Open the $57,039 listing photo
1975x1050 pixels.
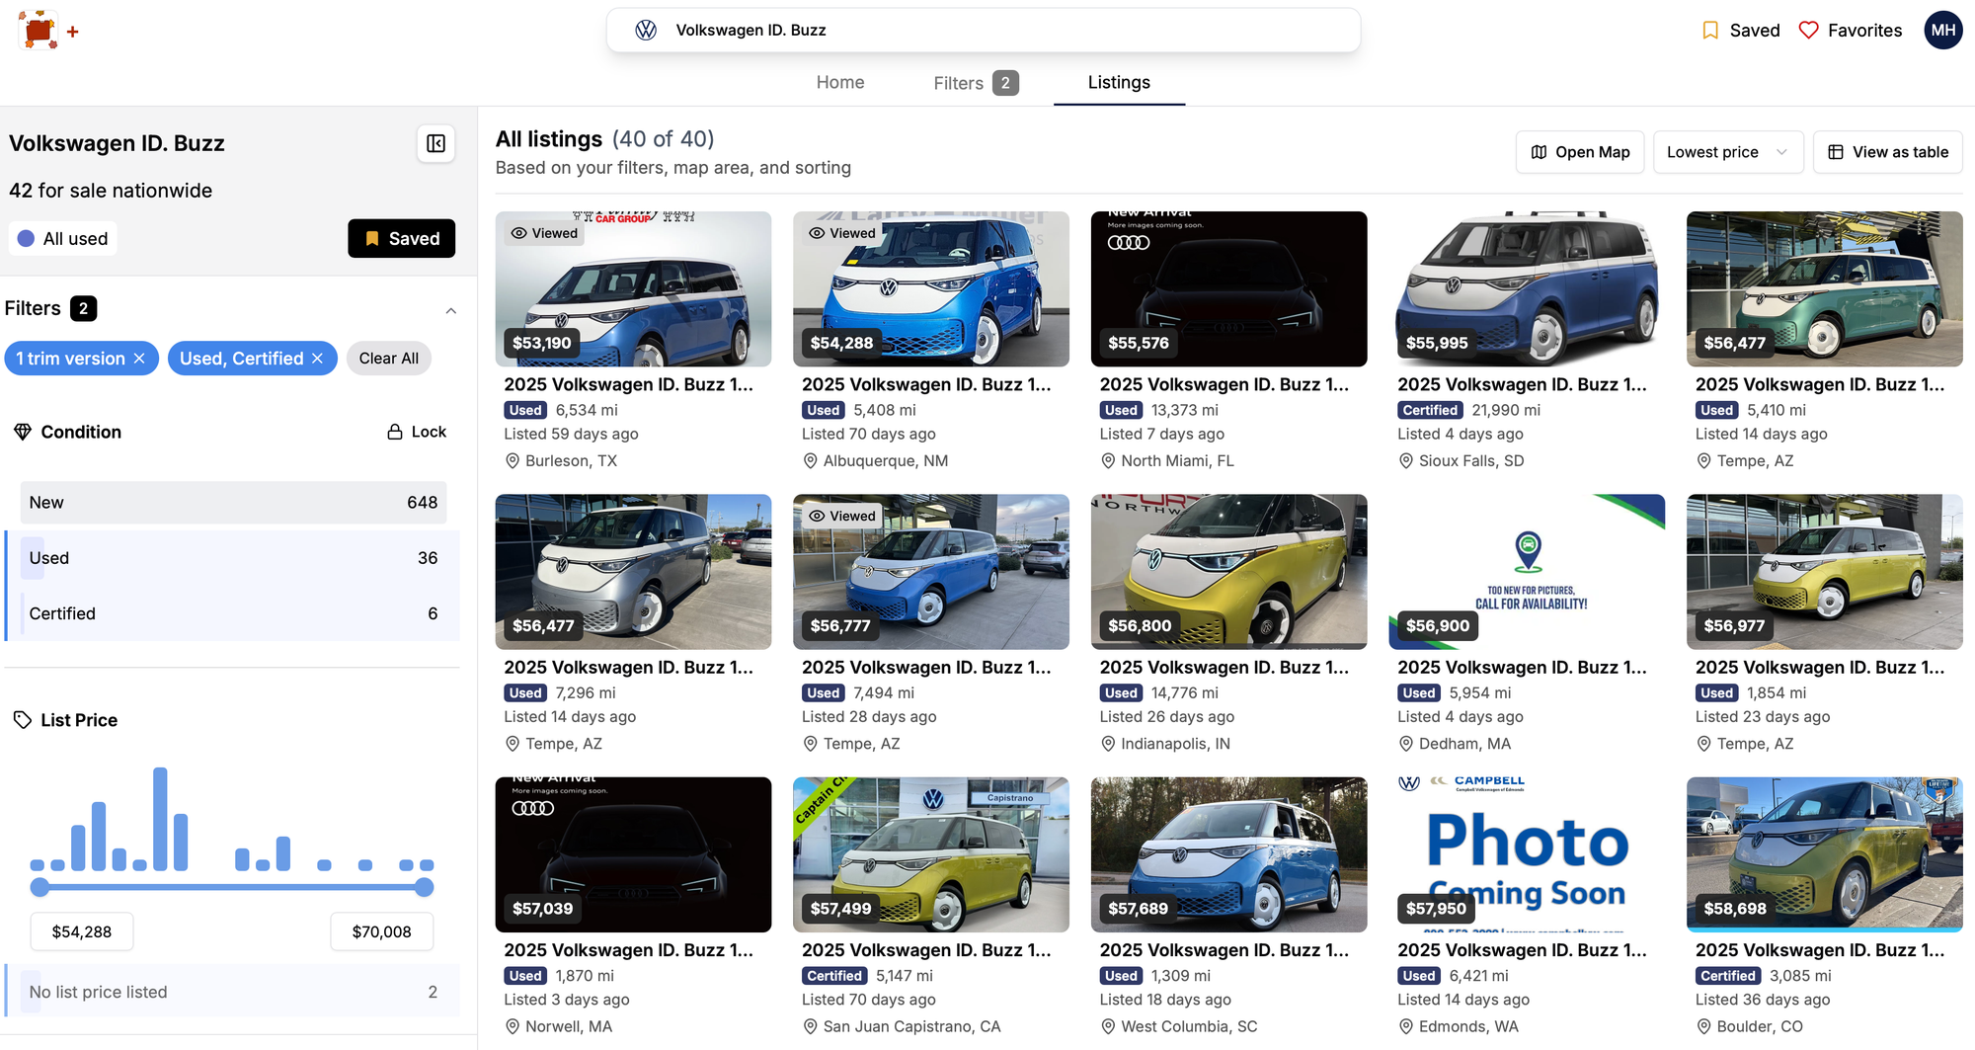click(633, 854)
